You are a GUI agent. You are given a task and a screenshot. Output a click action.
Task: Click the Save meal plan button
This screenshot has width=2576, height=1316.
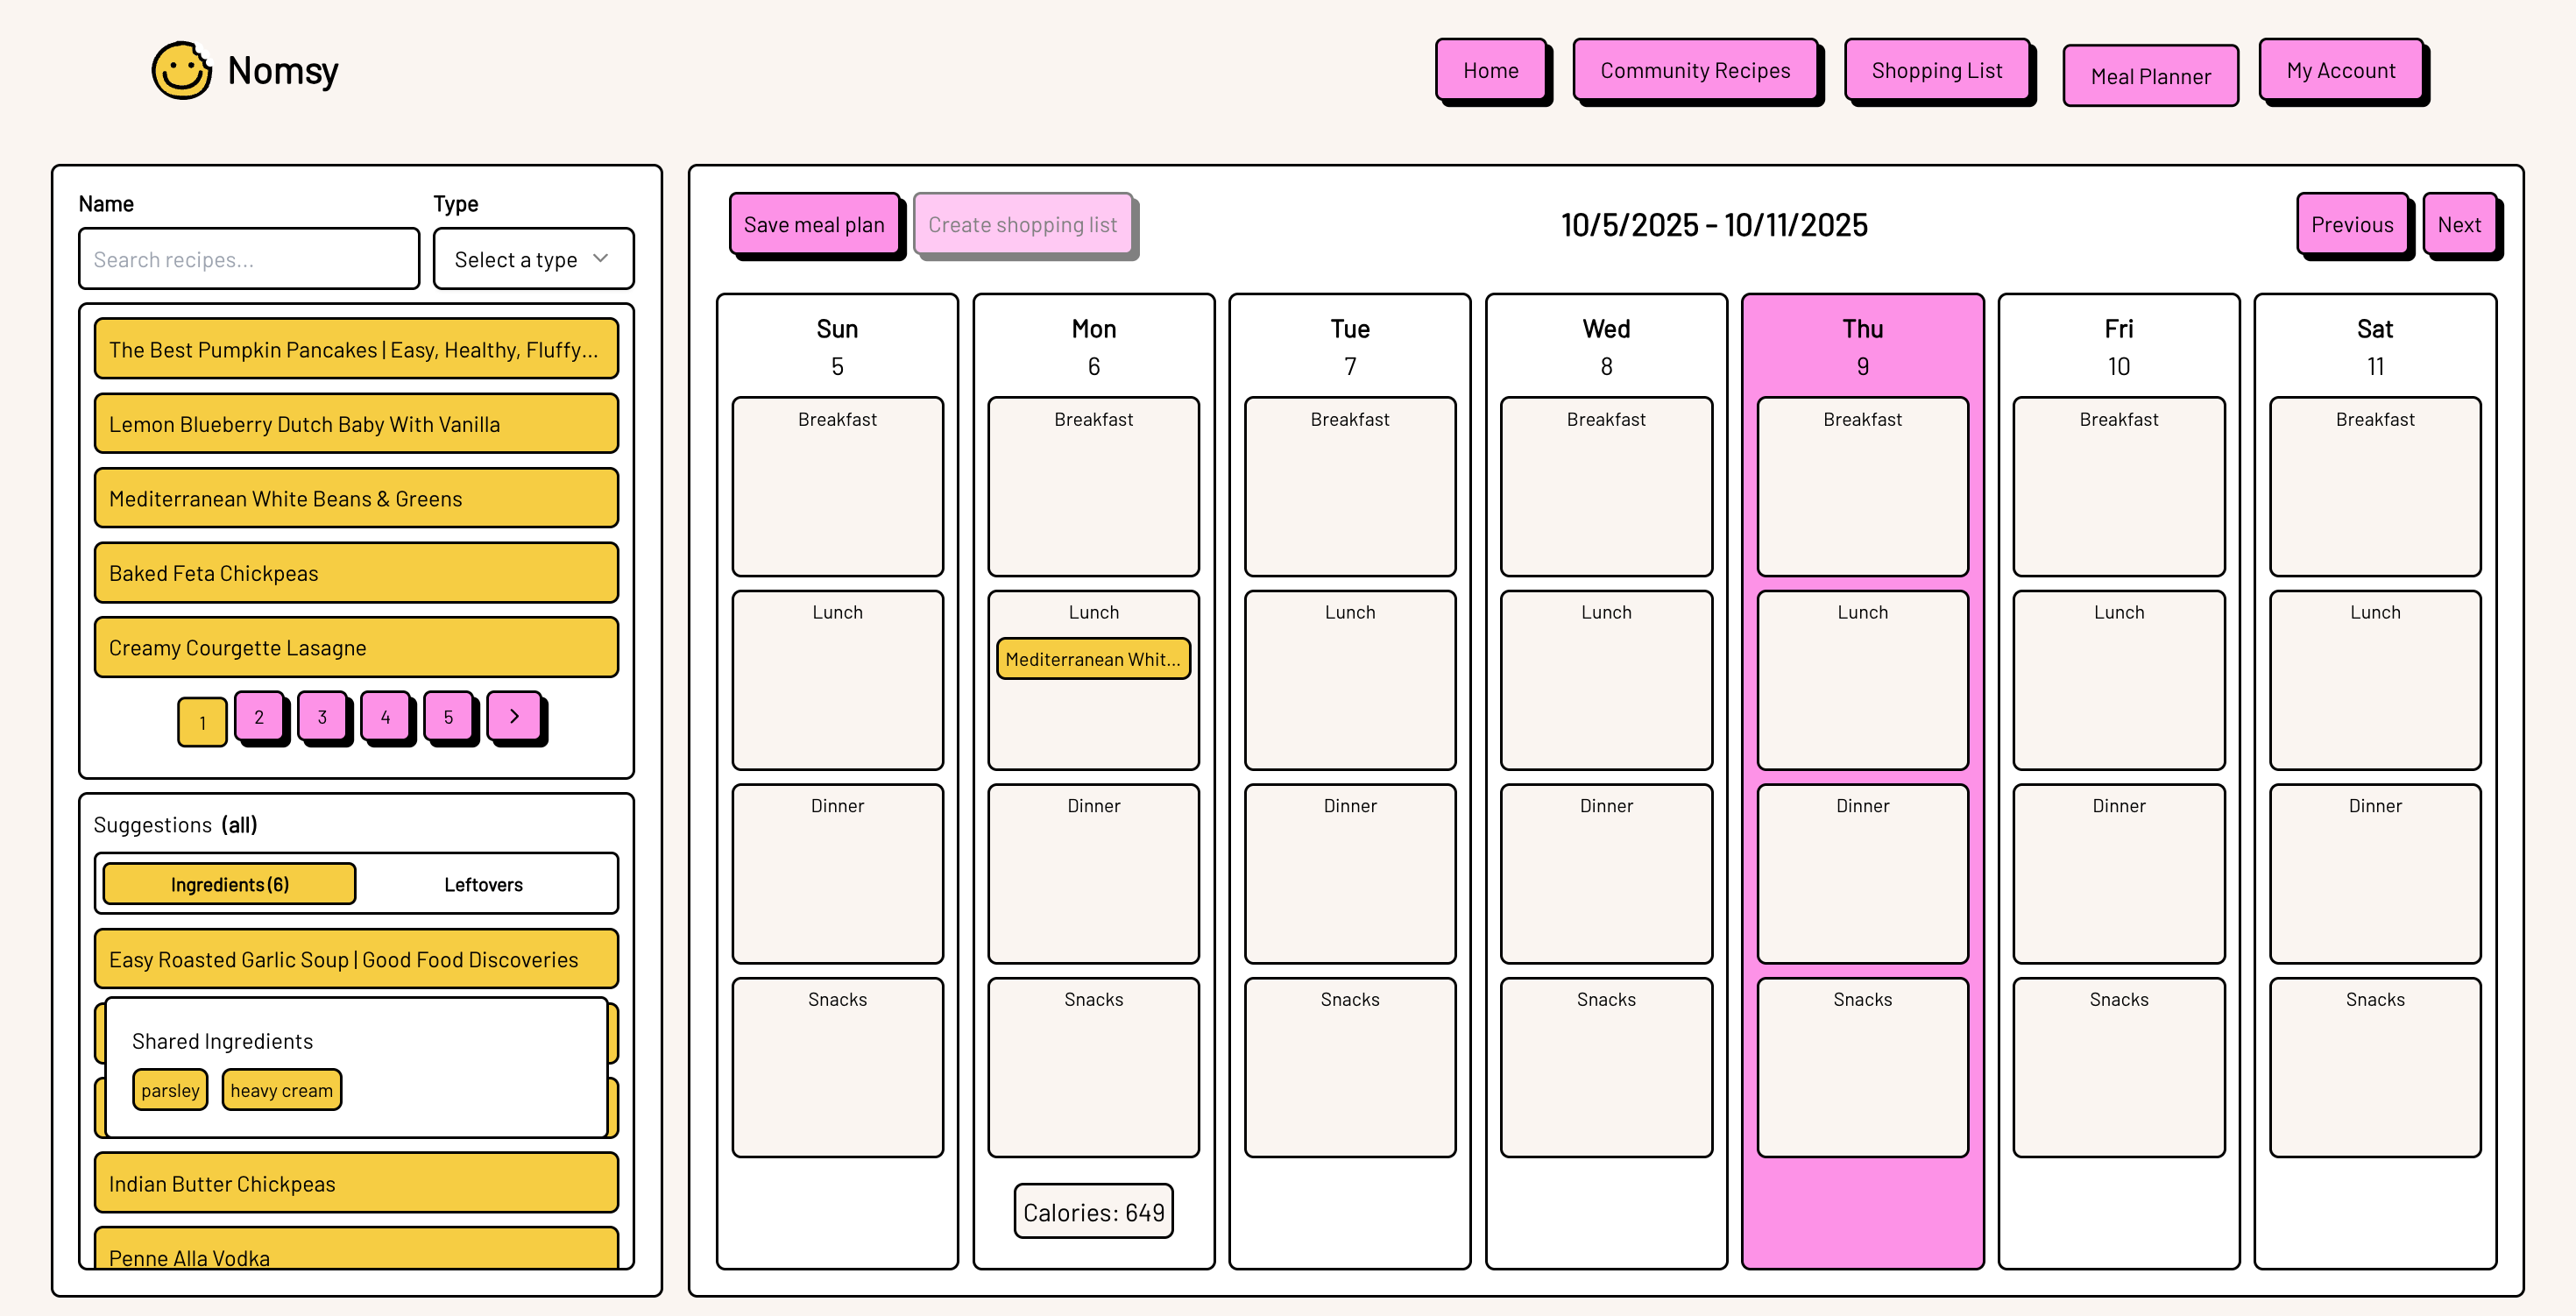point(814,224)
